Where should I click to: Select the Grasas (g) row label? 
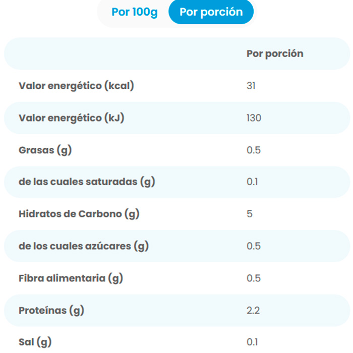tap(45, 150)
